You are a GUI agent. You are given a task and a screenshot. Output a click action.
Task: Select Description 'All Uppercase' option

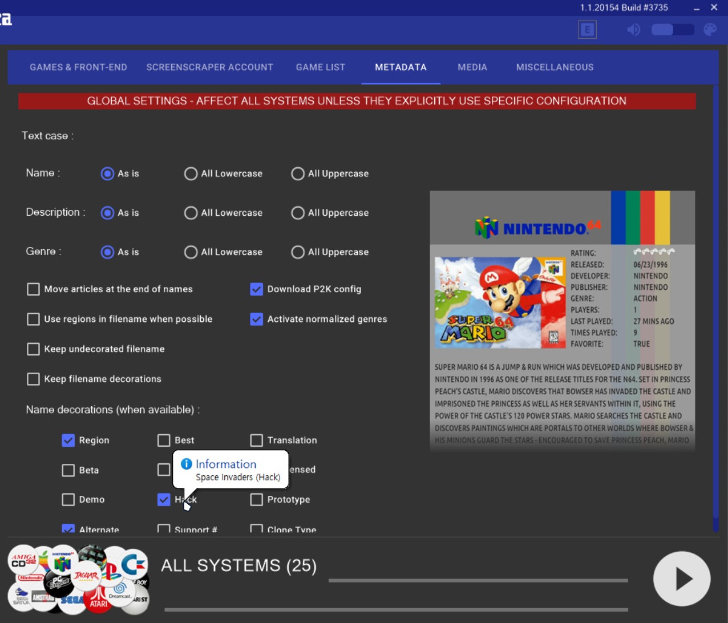point(298,213)
